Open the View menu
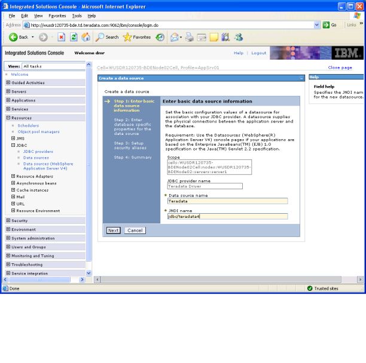 (38, 16)
